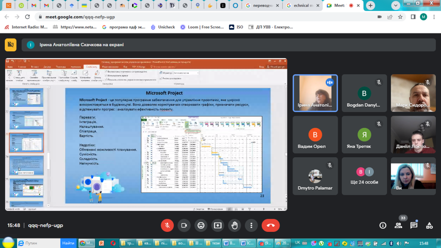Expand Chrome tab search dropdown arrow
This screenshot has height=248, width=441.
tap(396, 6)
